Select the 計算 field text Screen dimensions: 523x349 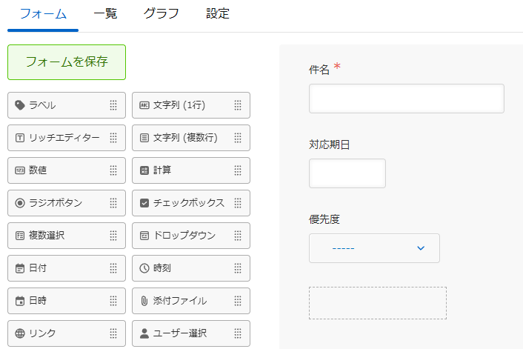click(x=162, y=170)
